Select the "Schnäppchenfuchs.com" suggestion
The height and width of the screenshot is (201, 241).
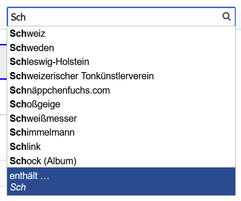pyautogui.click(x=121, y=90)
